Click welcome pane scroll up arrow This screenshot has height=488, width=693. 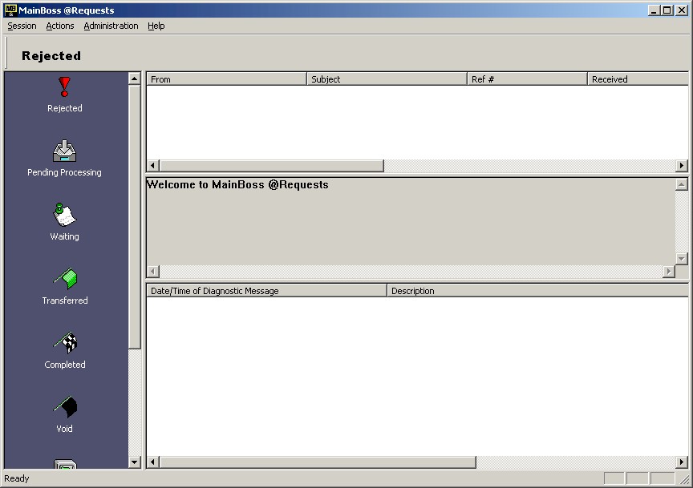[682, 184]
